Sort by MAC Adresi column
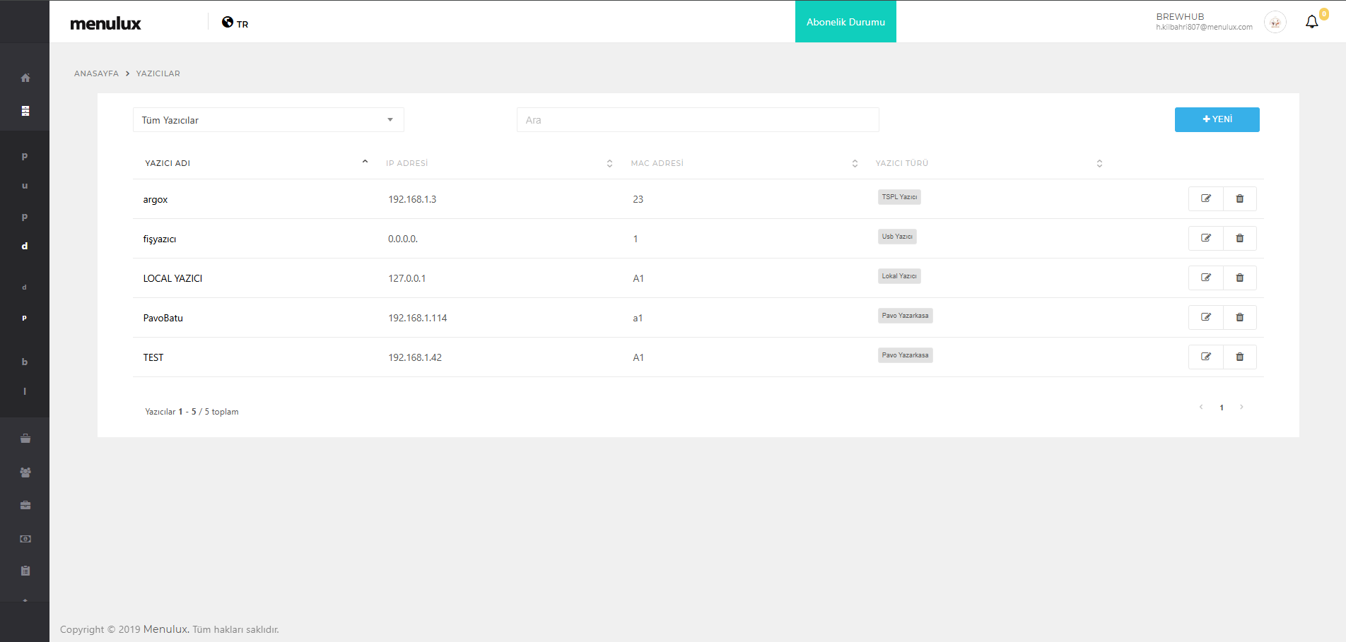Screen dimensions: 1346x642 coord(657,163)
